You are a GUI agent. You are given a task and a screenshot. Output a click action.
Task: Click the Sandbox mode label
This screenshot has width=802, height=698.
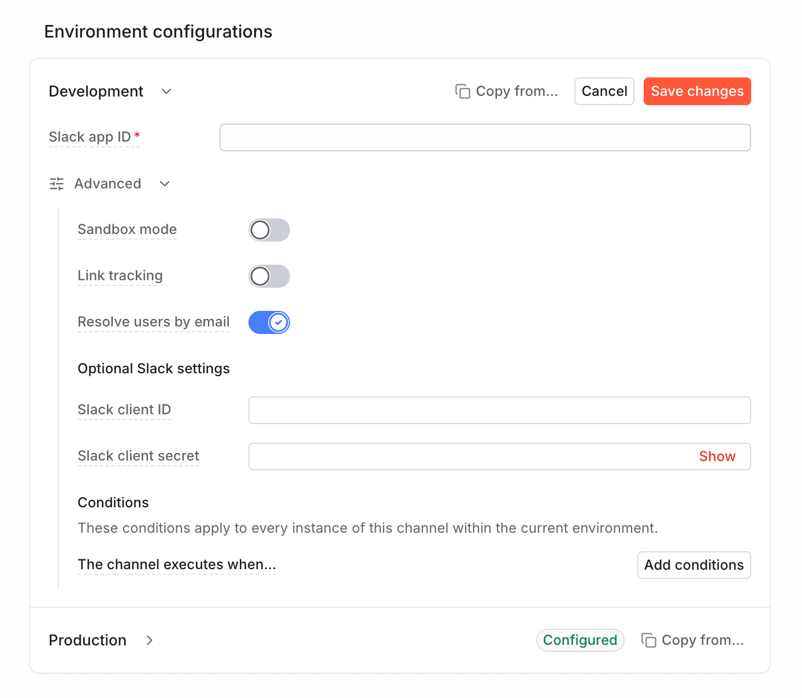click(x=127, y=230)
